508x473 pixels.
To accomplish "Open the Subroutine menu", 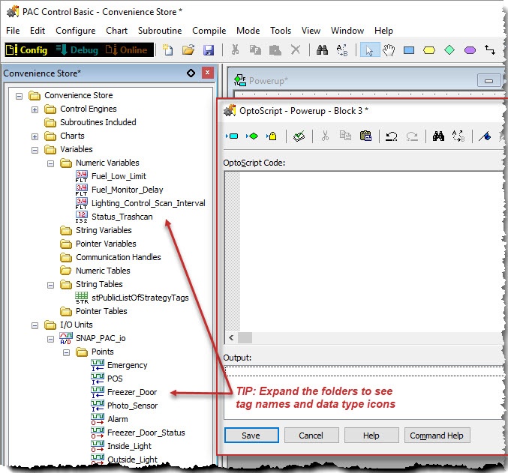I will click(x=160, y=31).
